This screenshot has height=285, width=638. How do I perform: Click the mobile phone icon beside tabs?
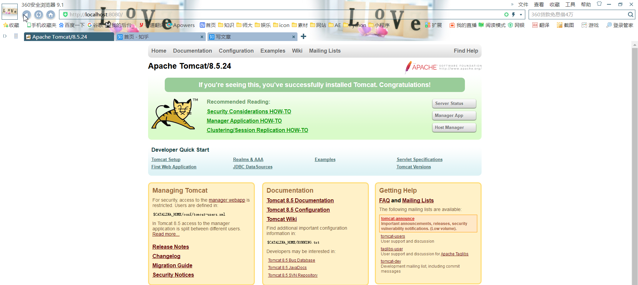point(16,36)
